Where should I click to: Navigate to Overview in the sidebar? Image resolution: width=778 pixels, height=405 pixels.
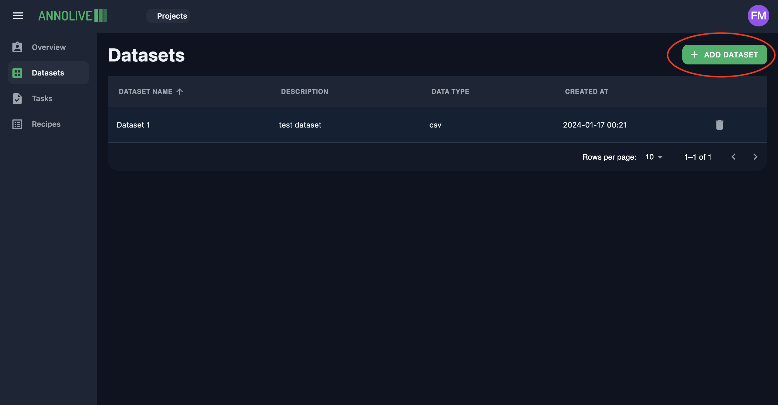[49, 47]
